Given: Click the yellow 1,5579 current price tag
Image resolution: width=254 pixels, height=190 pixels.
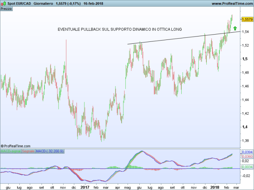Looking at the screenshot, I should (247, 19).
